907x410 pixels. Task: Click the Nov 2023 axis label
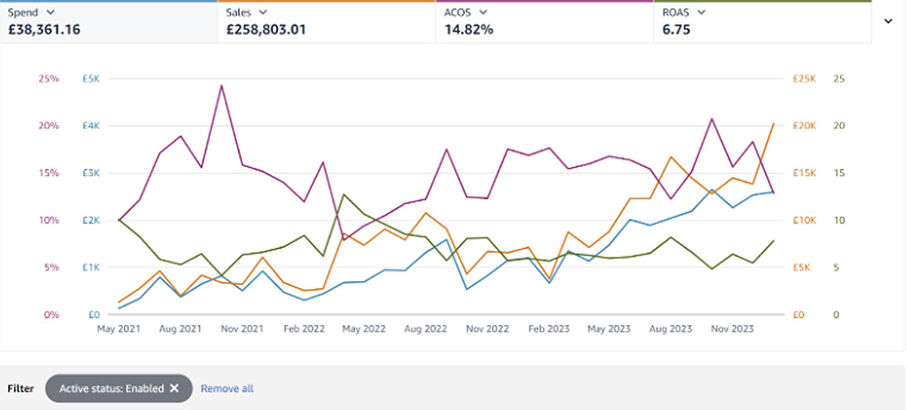point(732,329)
